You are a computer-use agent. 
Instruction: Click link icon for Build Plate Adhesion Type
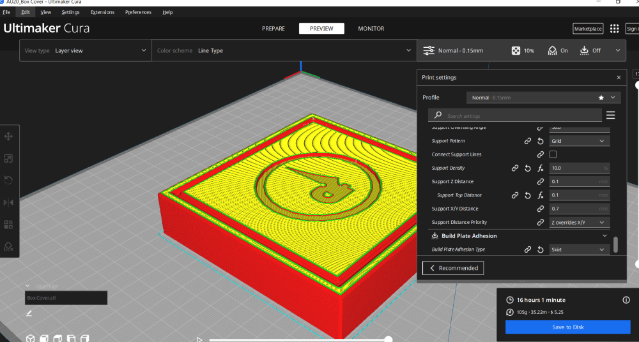528,249
